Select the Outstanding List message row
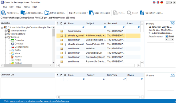The image size is (176, 103). (x=98, y=53)
